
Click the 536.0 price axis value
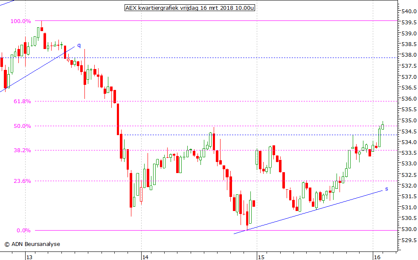409,98
